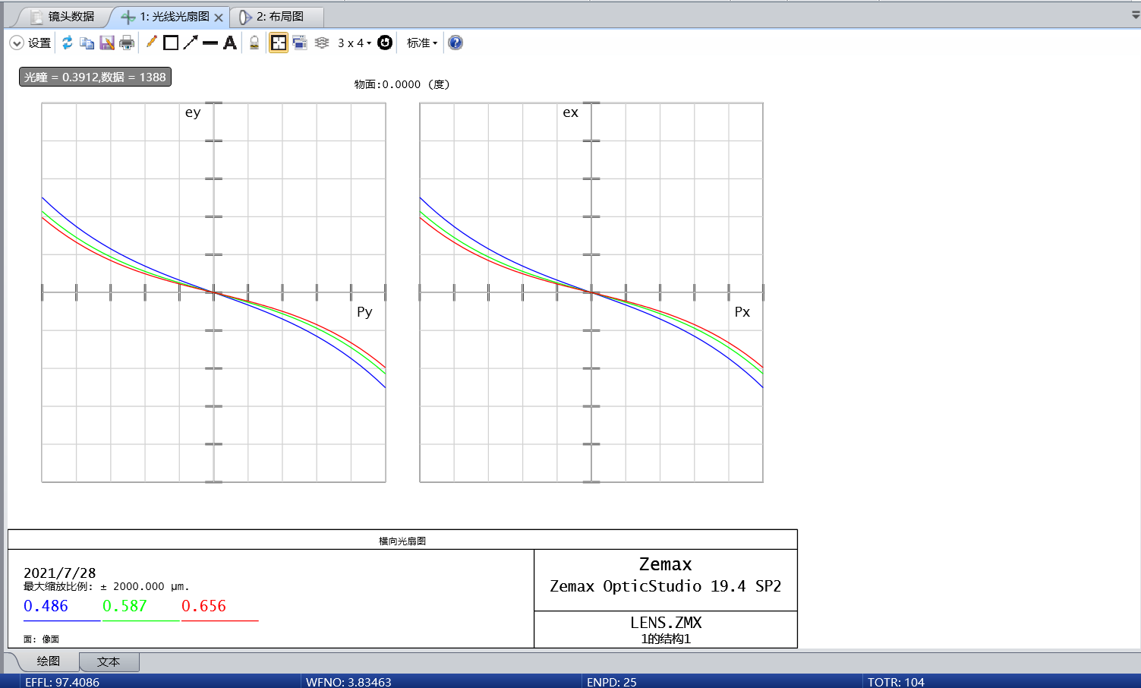Click WFNO: 3.83463 in status bar
This screenshot has height=688, width=1141.
pos(348,682)
